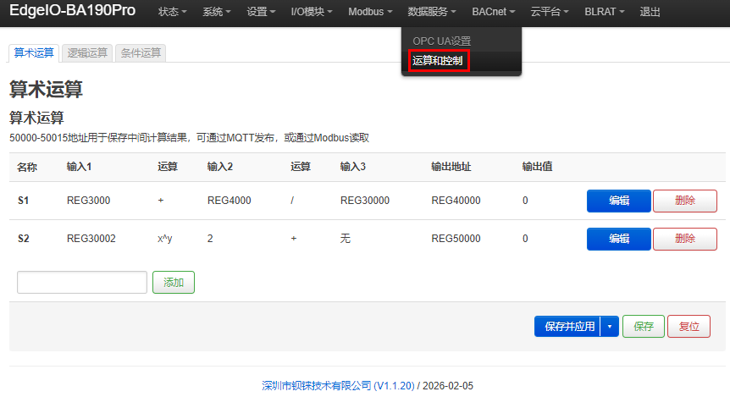Viewport: 730px width, 397px height.
Task: Click the 无 cell in S2
Action: [345, 239]
